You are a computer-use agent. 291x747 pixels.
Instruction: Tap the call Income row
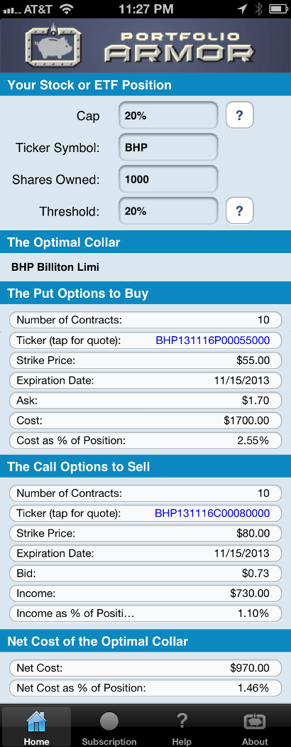(145, 593)
